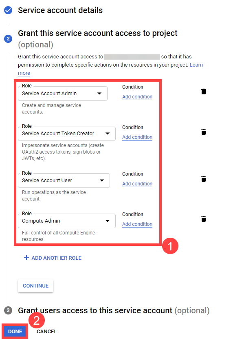Expand the Service Account Token Creator dropdown

[67, 134]
